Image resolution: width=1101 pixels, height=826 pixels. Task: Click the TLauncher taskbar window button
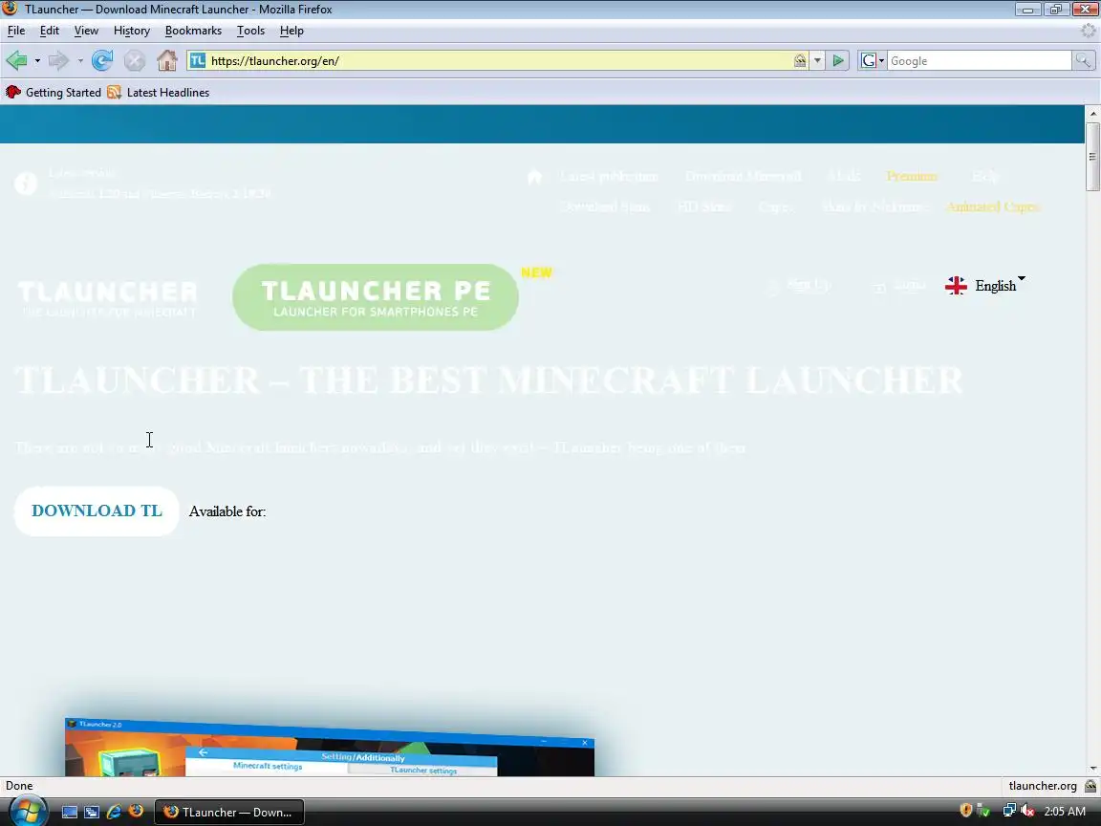229,812
